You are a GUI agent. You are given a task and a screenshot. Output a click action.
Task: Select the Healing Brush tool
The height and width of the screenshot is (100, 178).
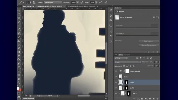point(19,33)
